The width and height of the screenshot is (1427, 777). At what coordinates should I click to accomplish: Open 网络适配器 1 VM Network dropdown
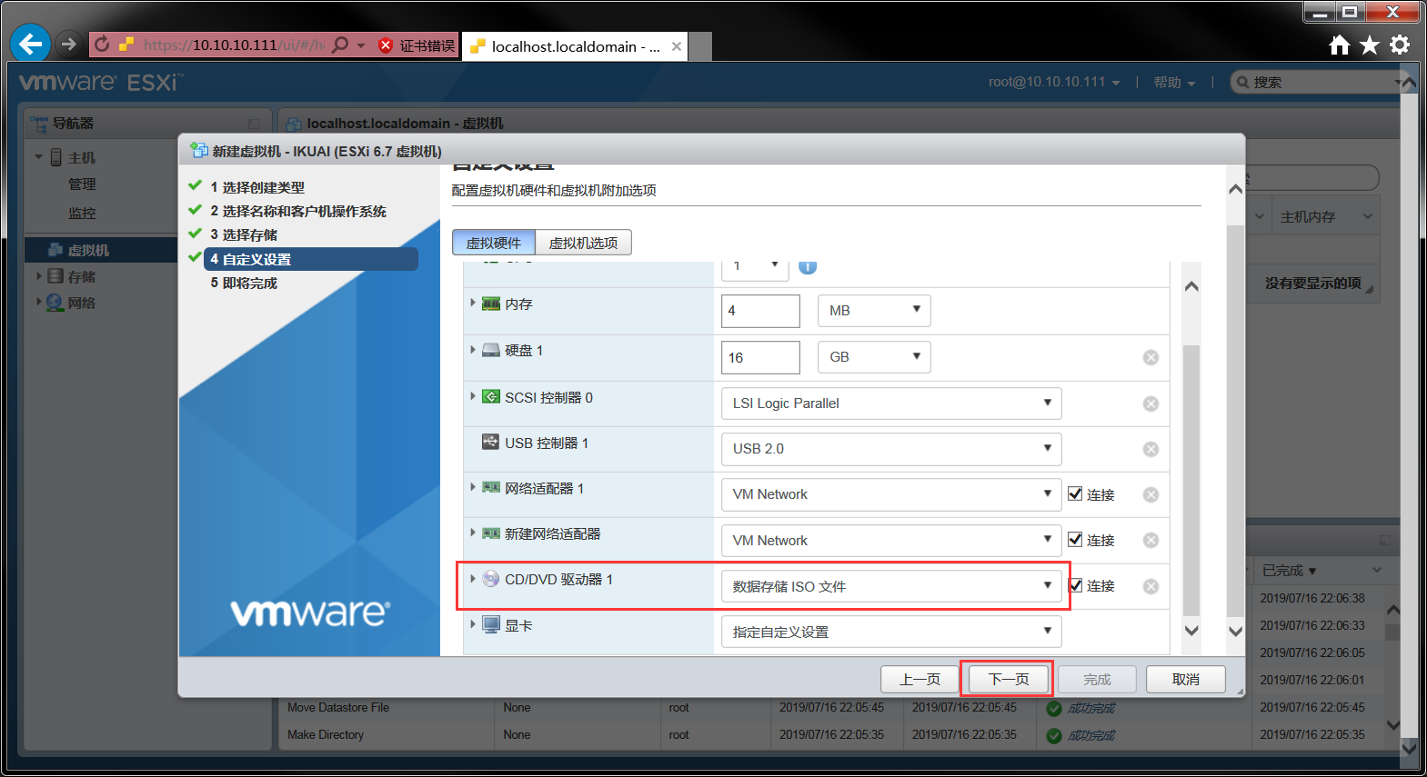891,494
